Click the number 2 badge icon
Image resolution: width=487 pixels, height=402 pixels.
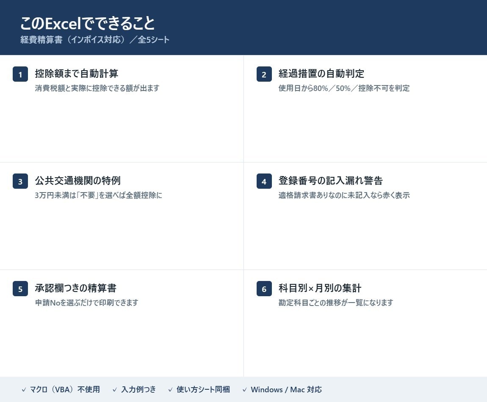(264, 74)
